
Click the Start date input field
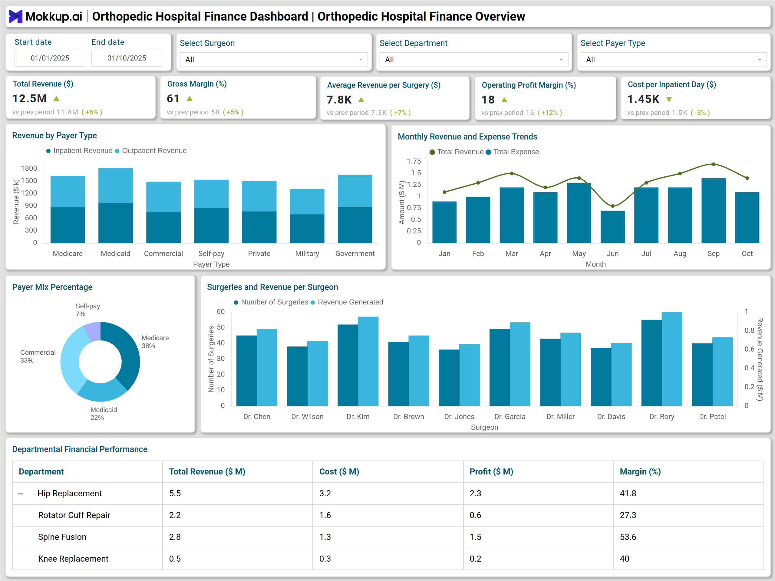(50, 58)
